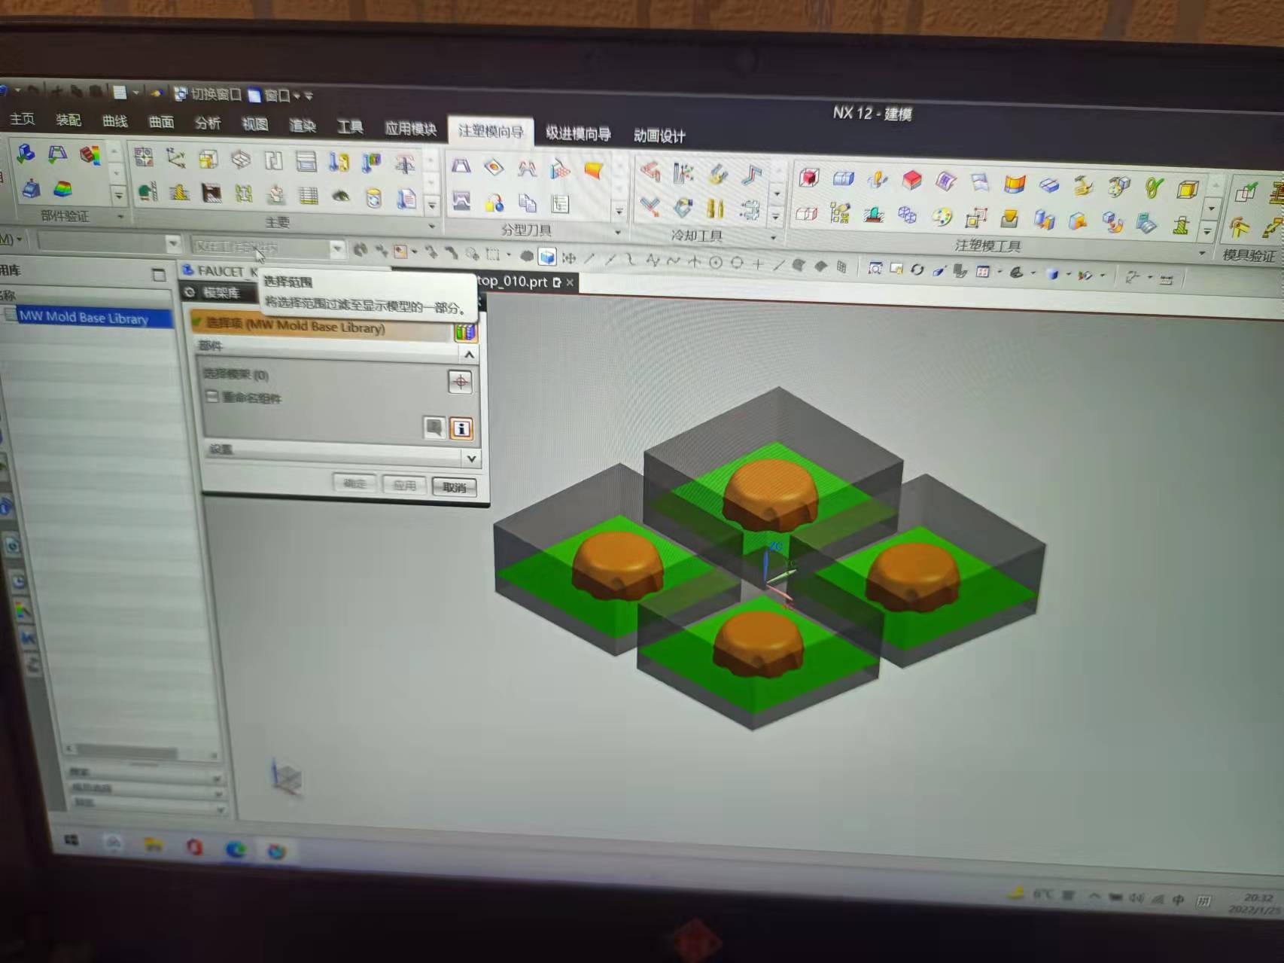Click the Mold CSYS coordinate icon
Screen dimensions: 1284x963
pyautogui.click(x=175, y=157)
